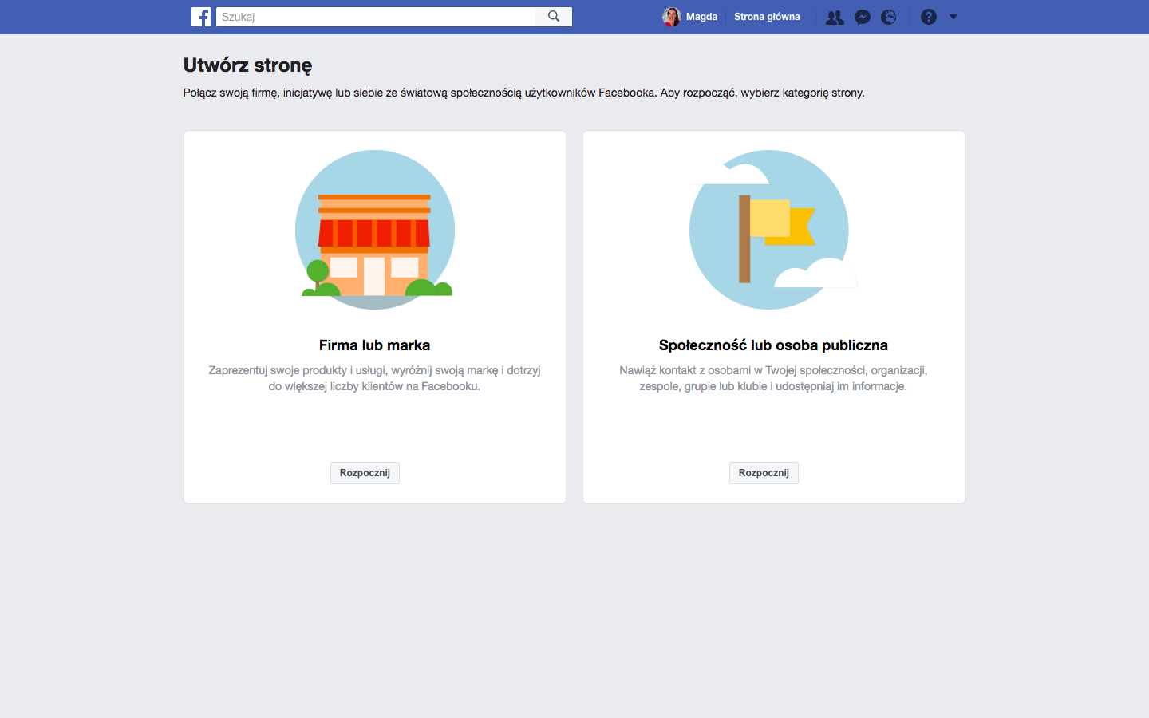Click the description starting 'Zaprezentuj swoje produkty'
The image size is (1149, 718).
point(374,378)
